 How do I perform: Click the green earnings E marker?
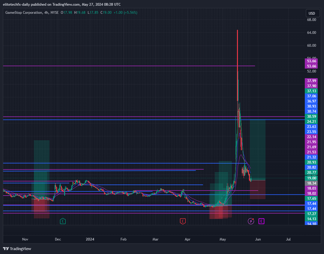pyautogui.click(x=63, y=221)
